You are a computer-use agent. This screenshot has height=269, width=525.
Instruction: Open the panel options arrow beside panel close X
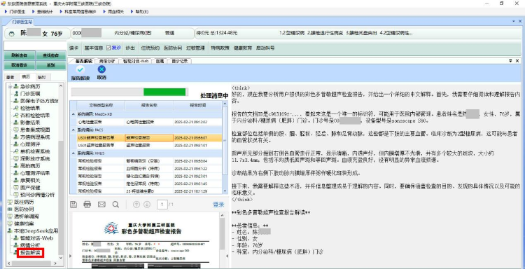510,61
